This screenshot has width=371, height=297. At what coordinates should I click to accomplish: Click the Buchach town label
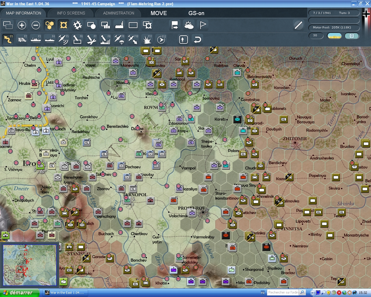(x=106, y=233)
